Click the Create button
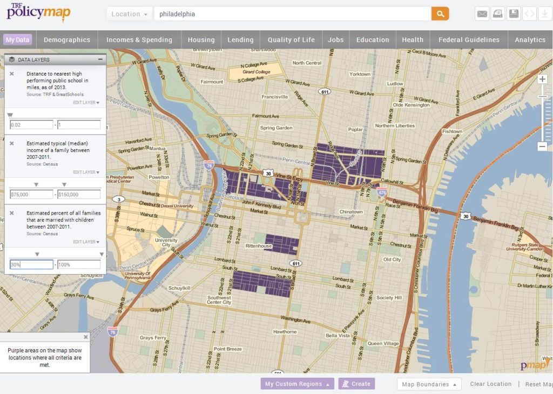 point(356,384)
